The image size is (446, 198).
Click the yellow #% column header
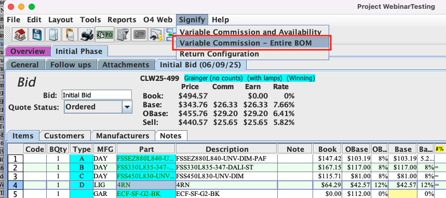coord(440,149)
